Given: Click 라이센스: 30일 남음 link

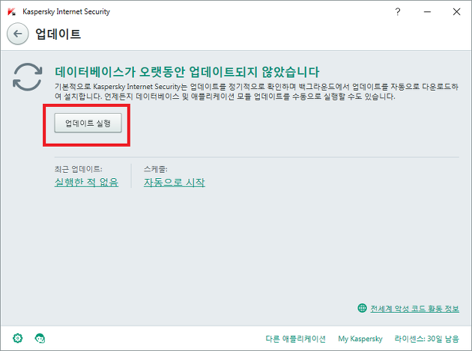Looking at the screenshot, I should point(427,339).
